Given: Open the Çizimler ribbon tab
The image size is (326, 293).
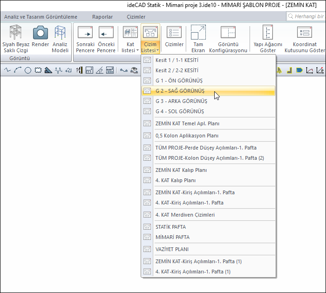Looking at the screenshot, I should (136, 17).
